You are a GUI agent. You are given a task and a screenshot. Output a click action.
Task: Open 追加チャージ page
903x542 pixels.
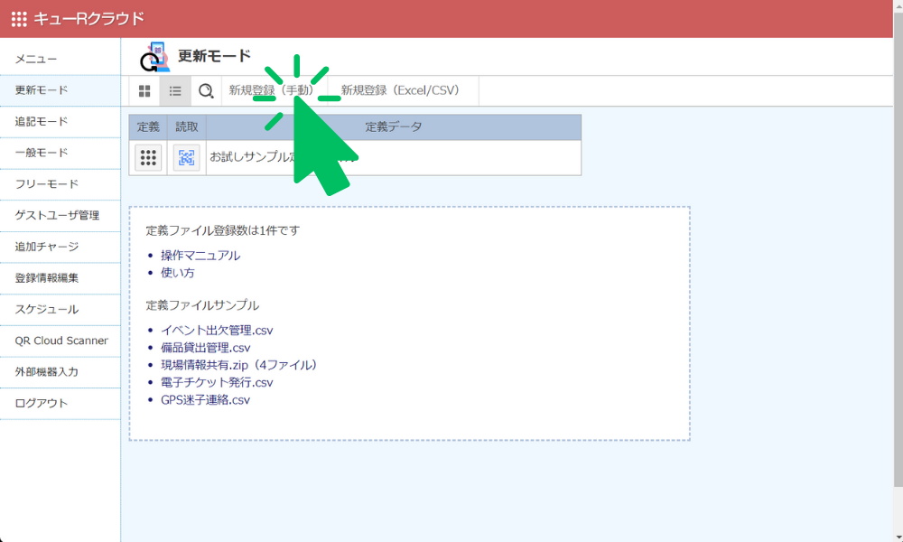(60, 247)
